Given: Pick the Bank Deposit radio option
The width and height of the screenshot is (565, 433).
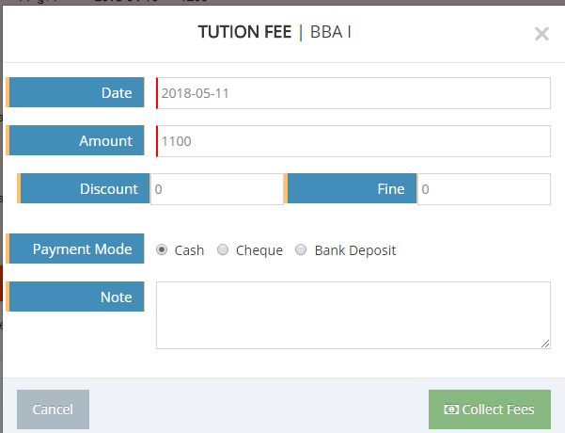Looking at the screenshot, I should (302, 250).
